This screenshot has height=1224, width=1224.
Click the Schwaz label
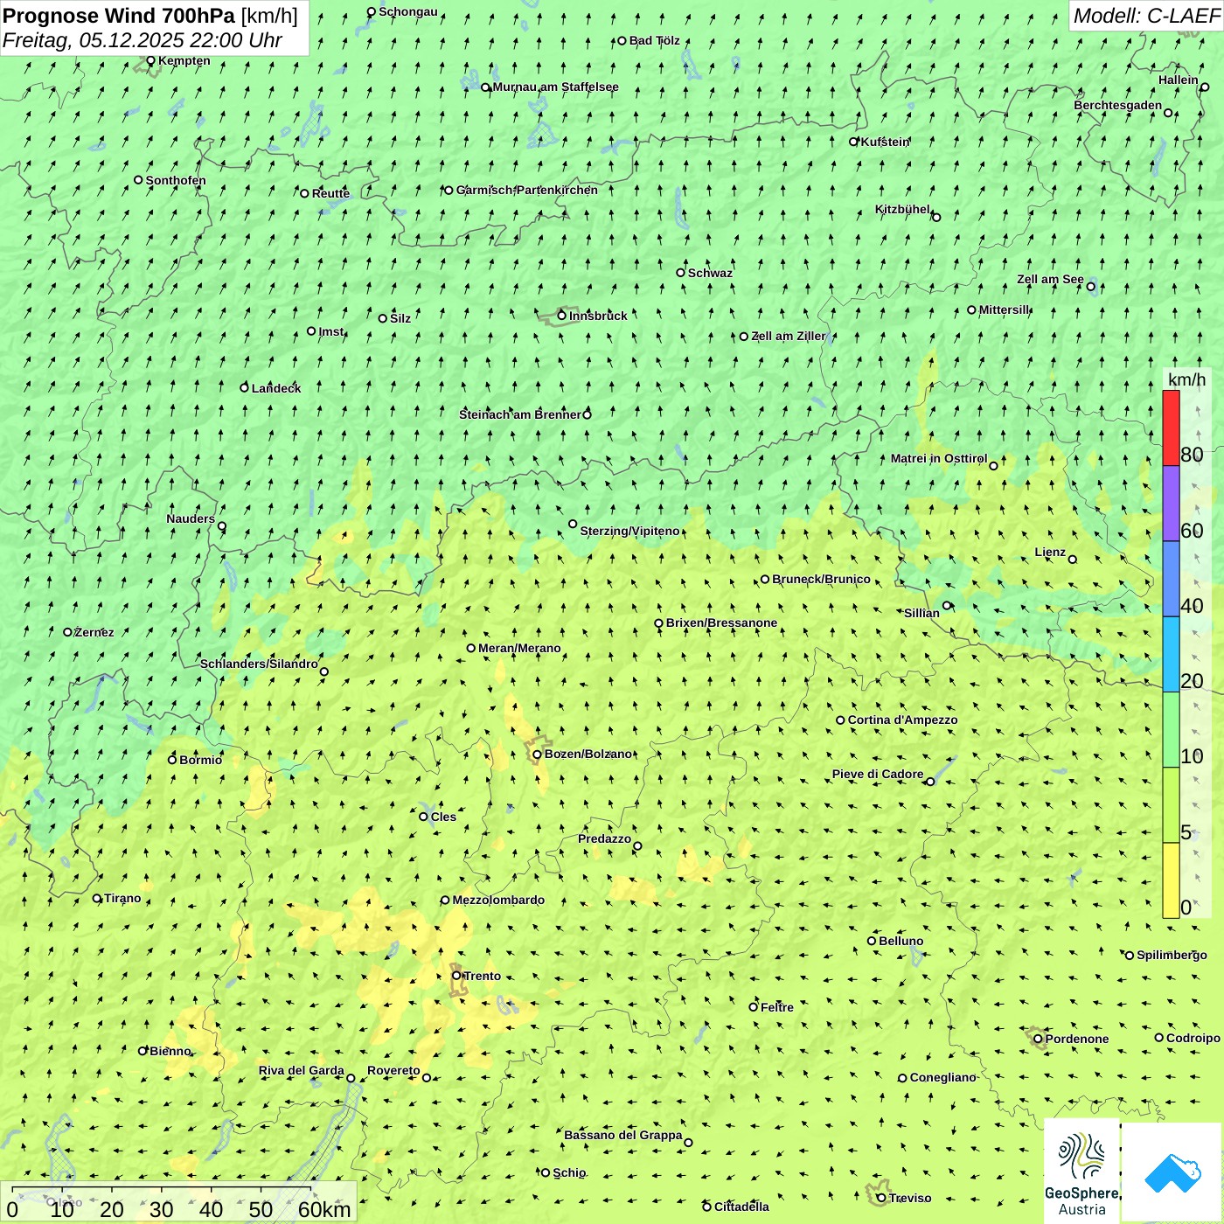[x=710, y=273]
